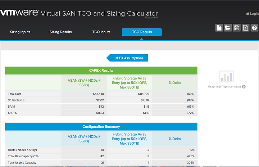Click the Login link
The height and width of the screenshot is (167, 259).
tap(254, 14)
